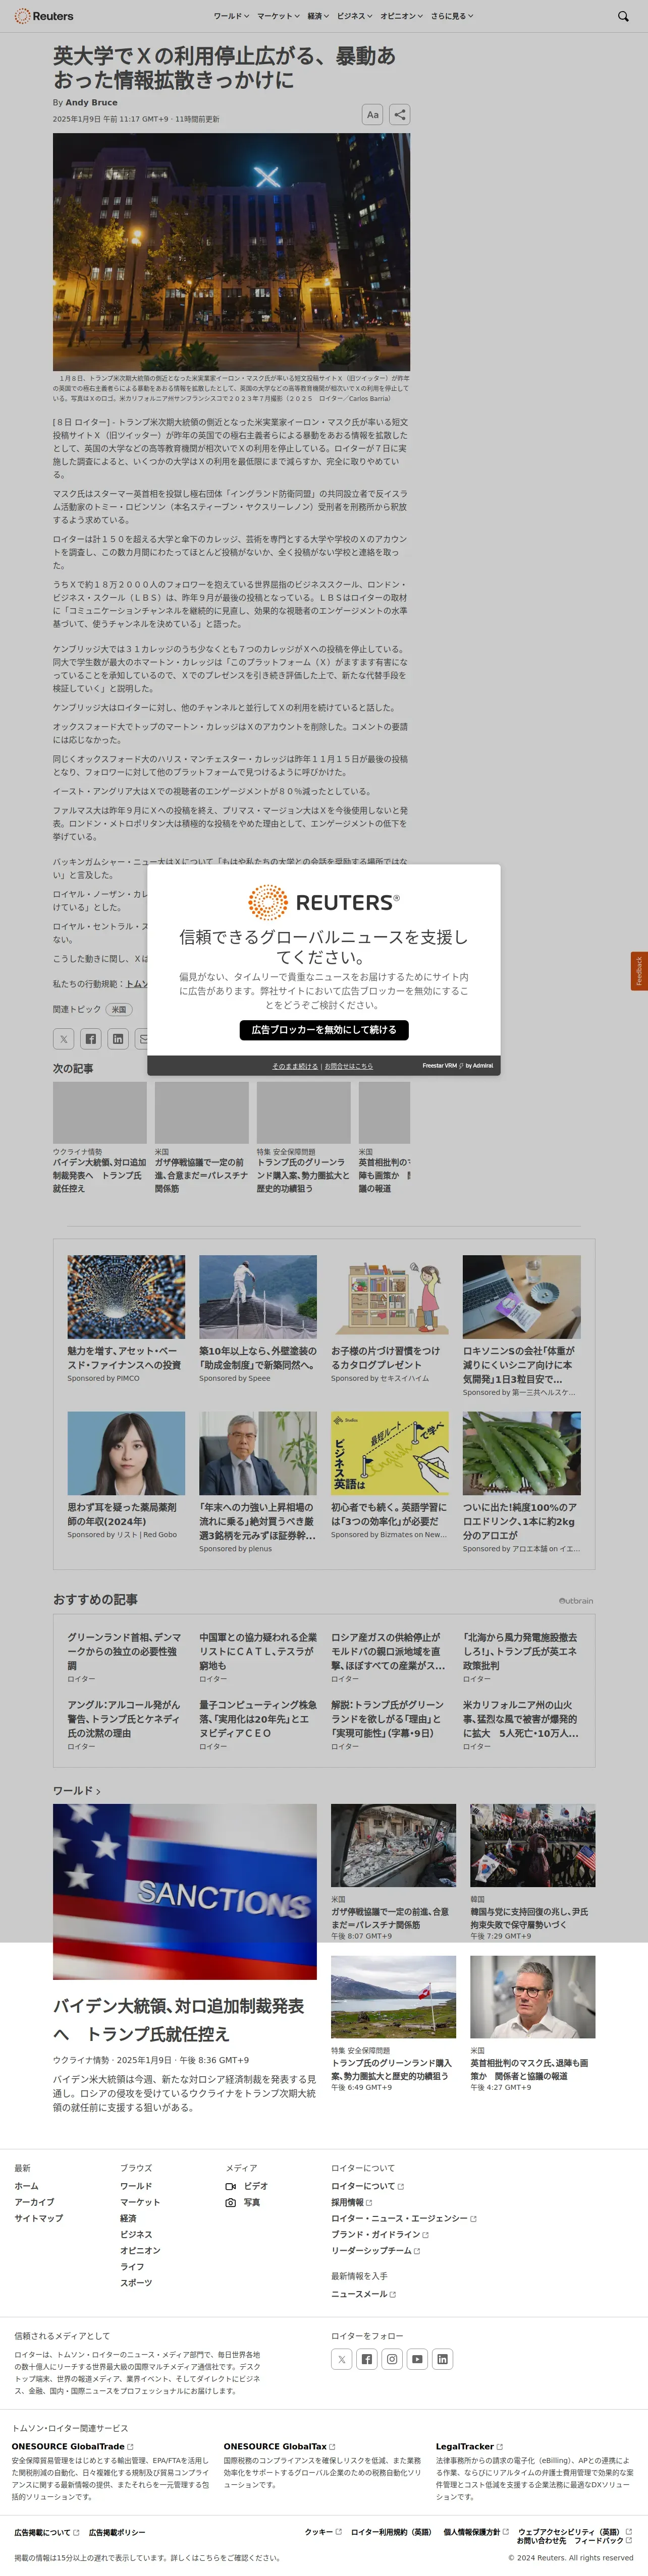The image size is (648, 2576).
Task: Open 広告掲載ポリシー at page bottom
Action: [x=117, y=2533]
